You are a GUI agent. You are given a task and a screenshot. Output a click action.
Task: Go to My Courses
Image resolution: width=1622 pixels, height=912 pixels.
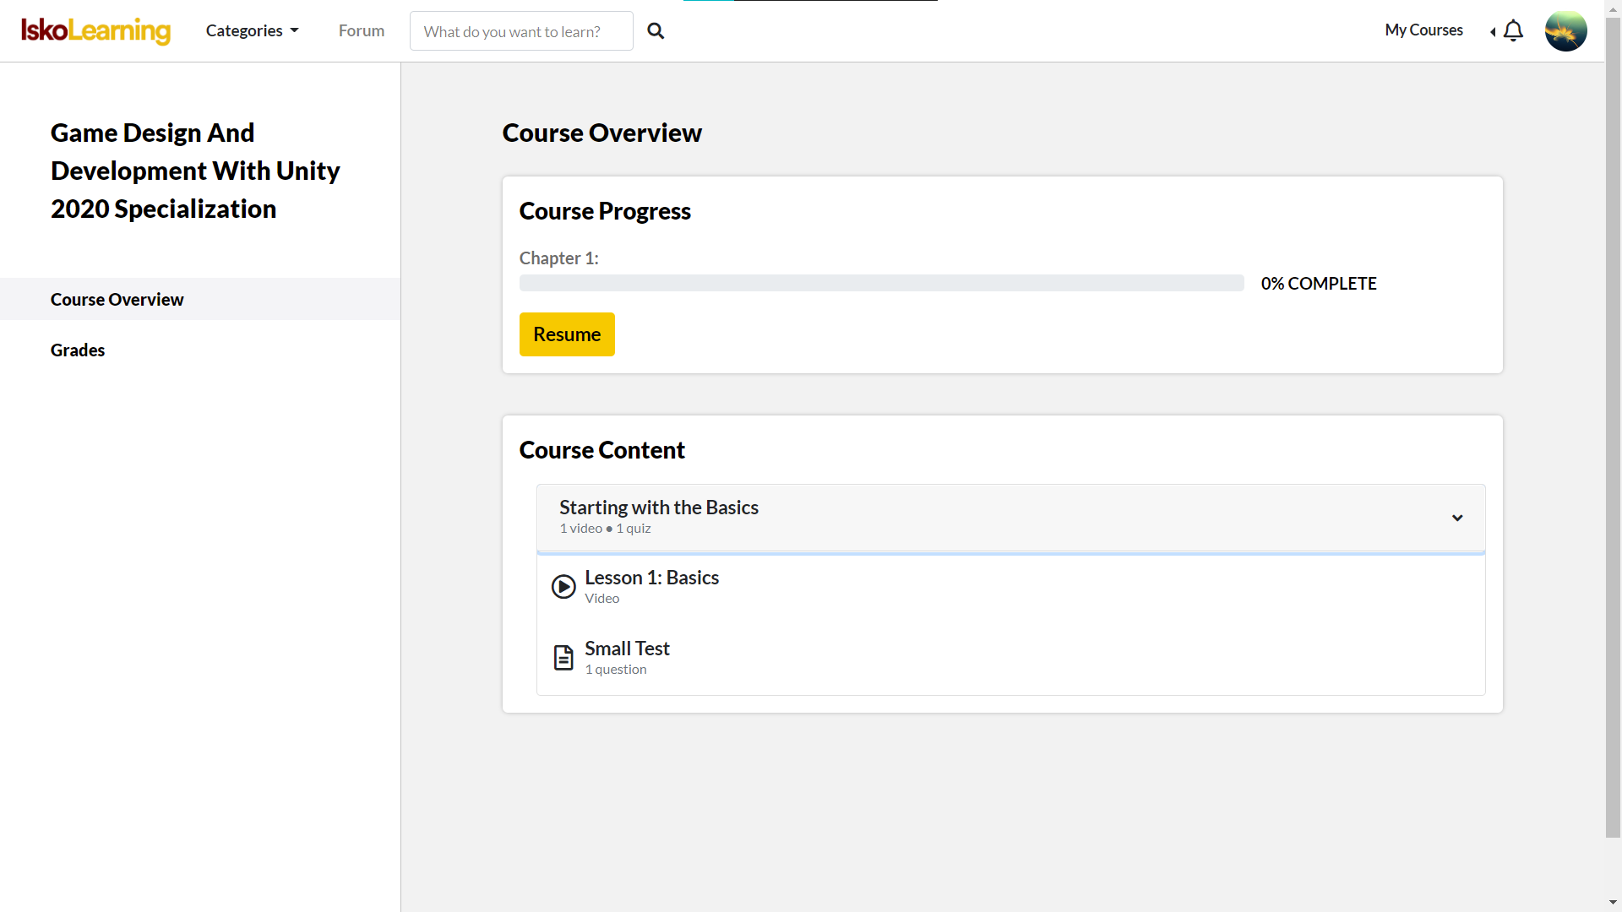1423,30
